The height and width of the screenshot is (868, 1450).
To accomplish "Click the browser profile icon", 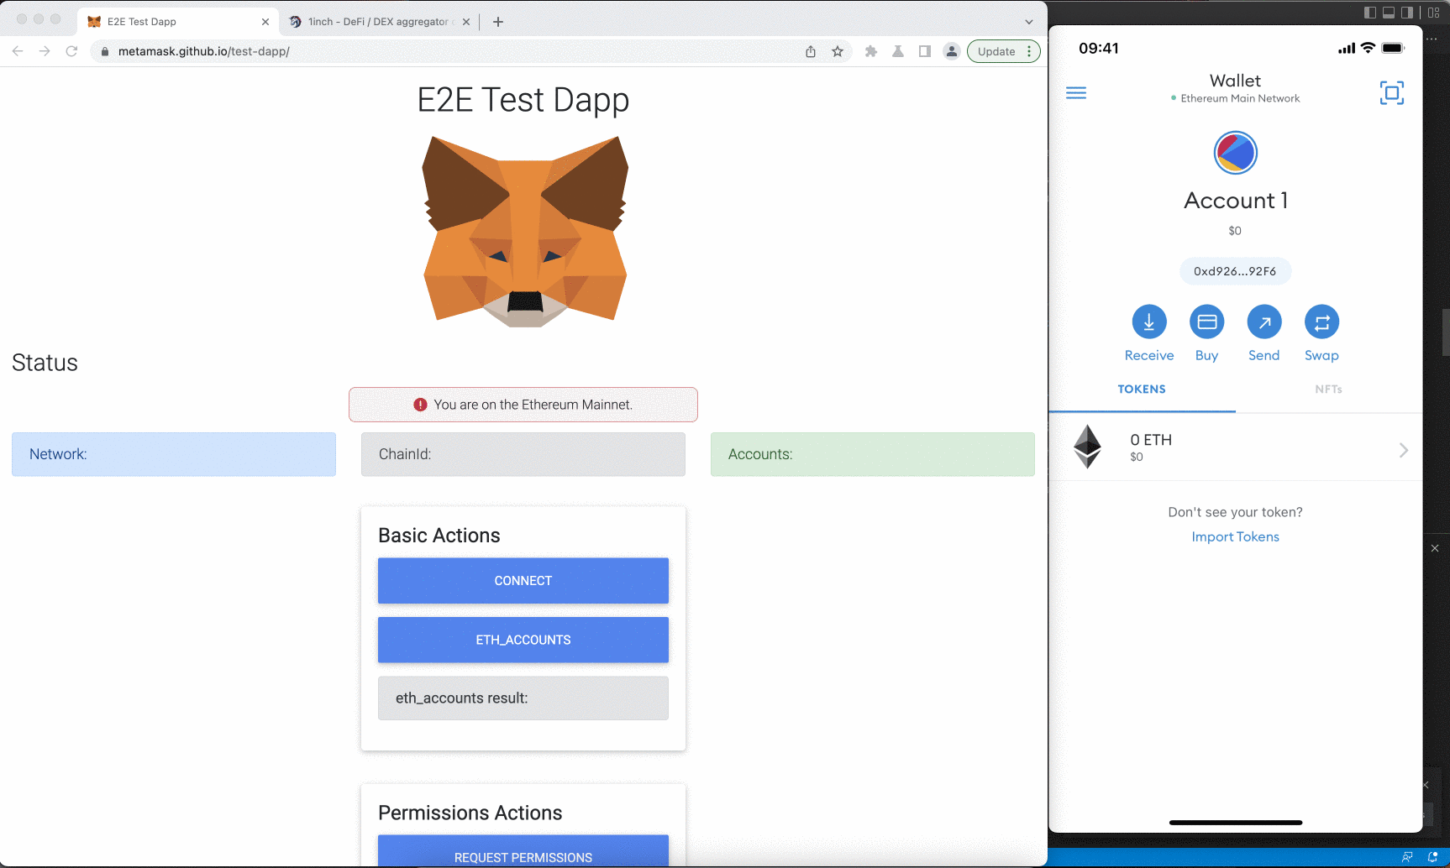I will click(951, 51).
